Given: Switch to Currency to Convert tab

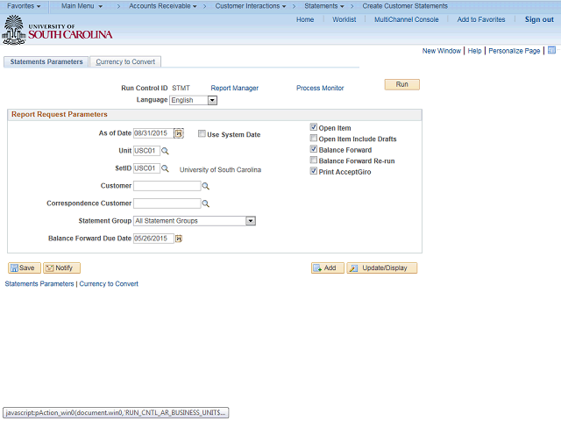Looking at the screenshot, I should 125,61.
